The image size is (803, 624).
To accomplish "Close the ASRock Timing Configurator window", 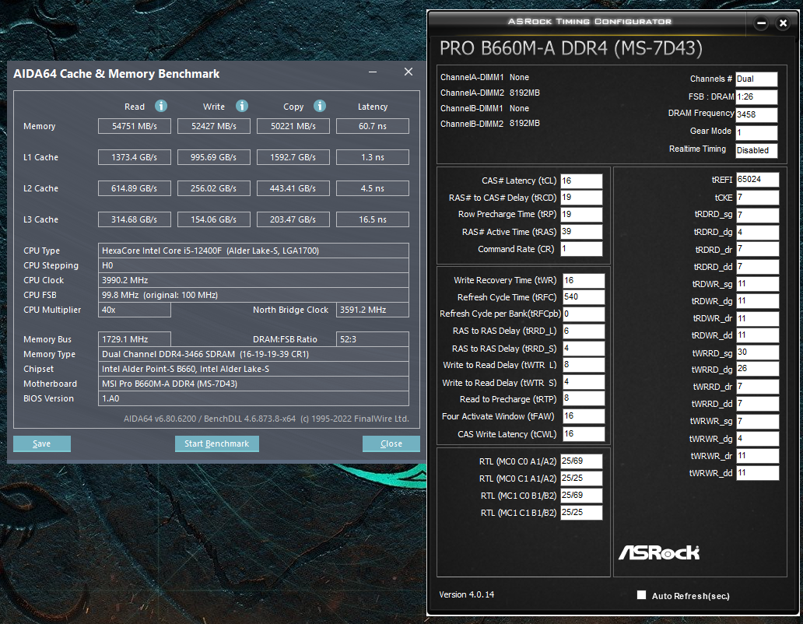I will (x=783, y=23).
